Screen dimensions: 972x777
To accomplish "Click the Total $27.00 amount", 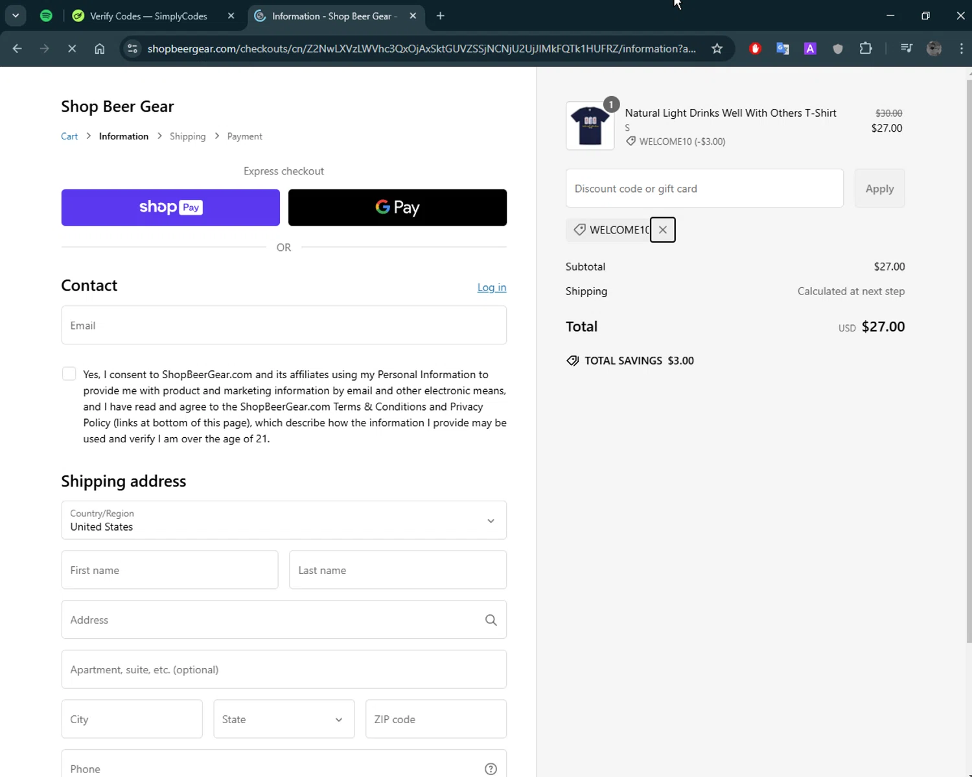I will (x=883, y=326).
